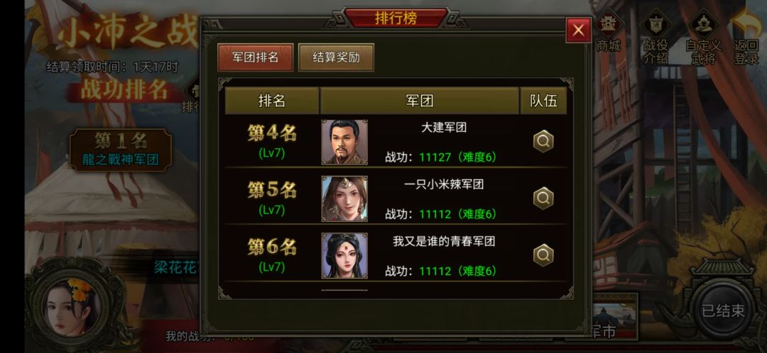Click the 军团 column header
The height and width of the screenshot is (353, 767).
coord(420,101)
